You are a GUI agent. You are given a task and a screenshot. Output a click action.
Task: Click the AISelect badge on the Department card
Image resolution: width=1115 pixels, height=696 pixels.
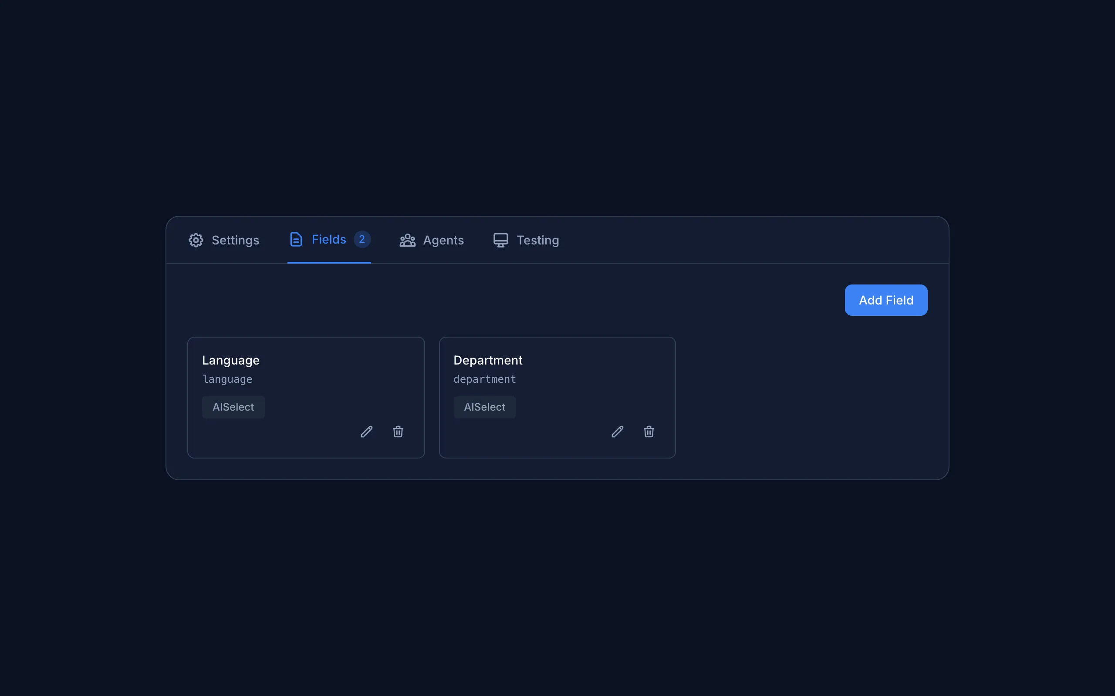click(484, 407)
